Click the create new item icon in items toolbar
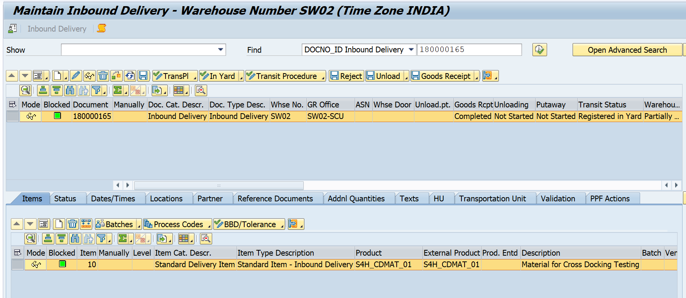This screenshot has width=686, height=298. (x=59, y=224)
